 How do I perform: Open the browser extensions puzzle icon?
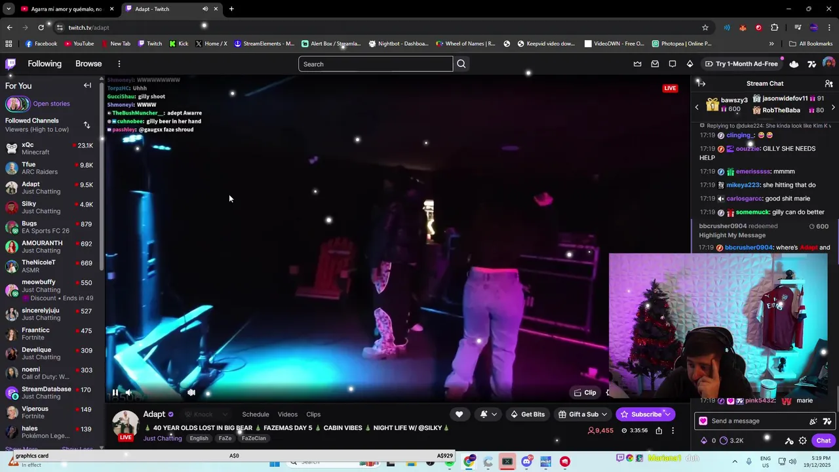tap(775, 28)
